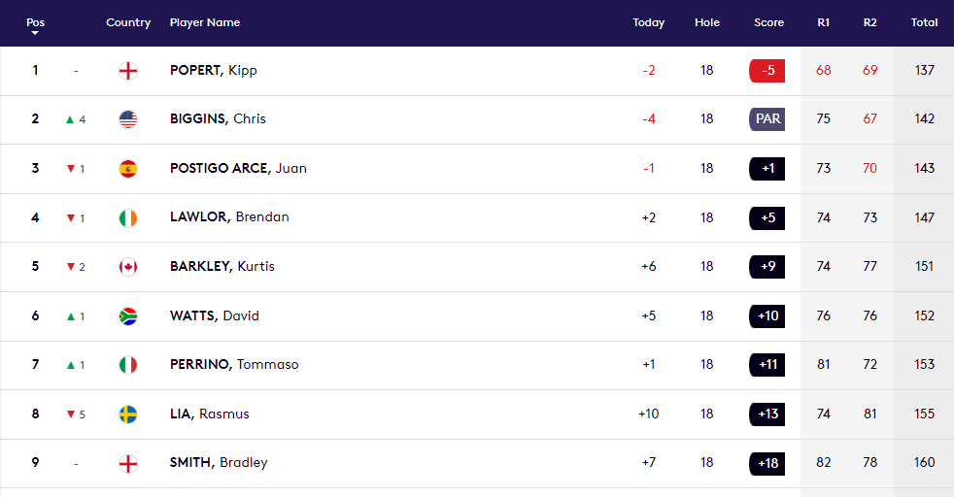Open player SMITH, Bradley
Image resolution: width=954 pixels, height=497 pixels.
(219, 463)
